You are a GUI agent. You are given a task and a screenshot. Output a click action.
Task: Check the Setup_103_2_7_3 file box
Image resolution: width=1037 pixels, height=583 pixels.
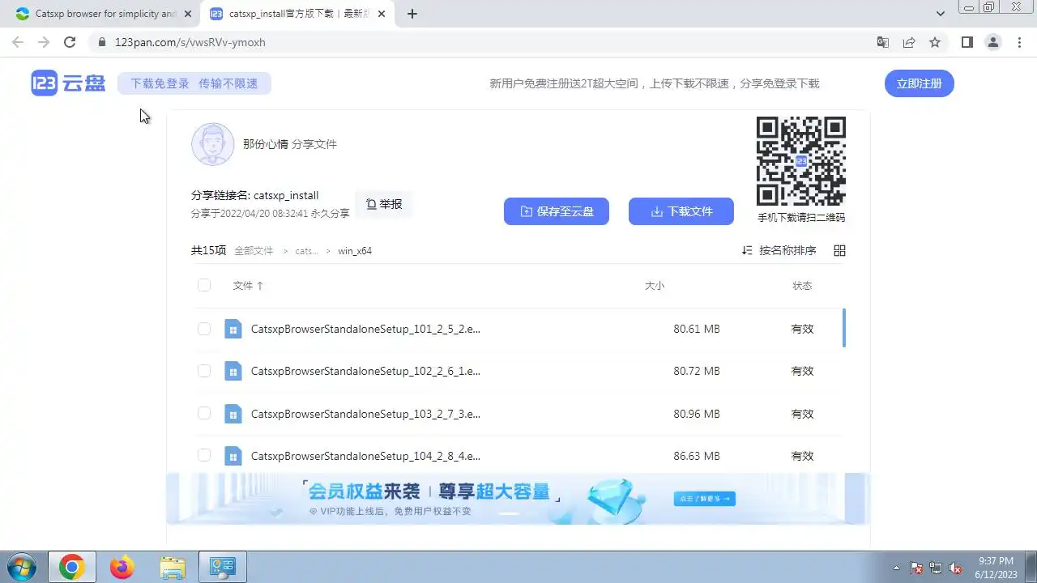tap(204, 414)
